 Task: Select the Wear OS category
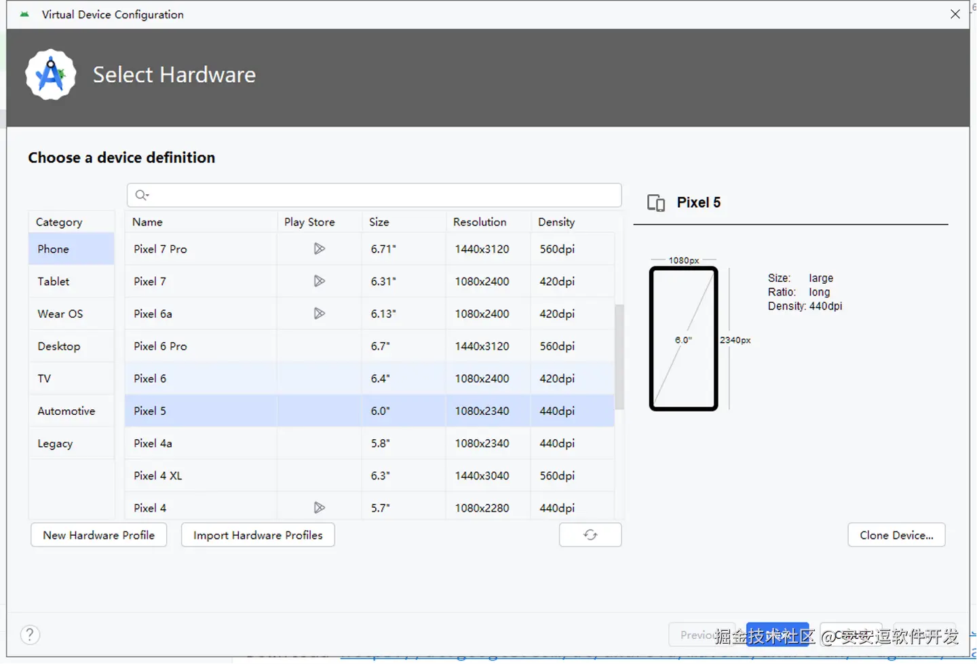point(71,314)
